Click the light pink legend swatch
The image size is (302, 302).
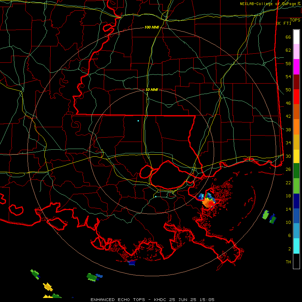(296, 52)
